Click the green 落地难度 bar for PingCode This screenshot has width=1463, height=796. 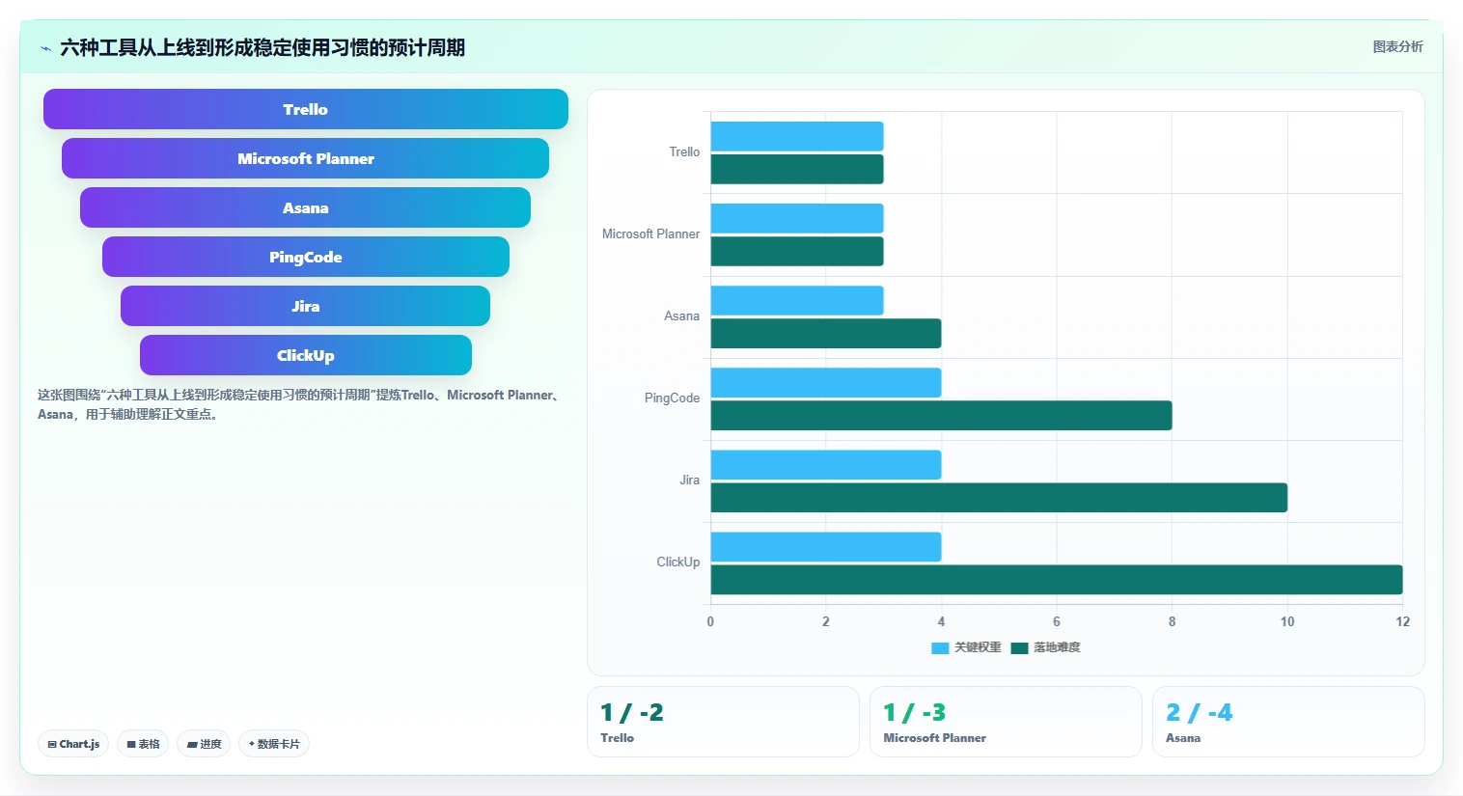[x=941, y=415]
